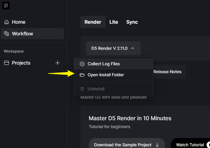
Task: Click the D5 logo icon at top
Action: click(6, 5)
